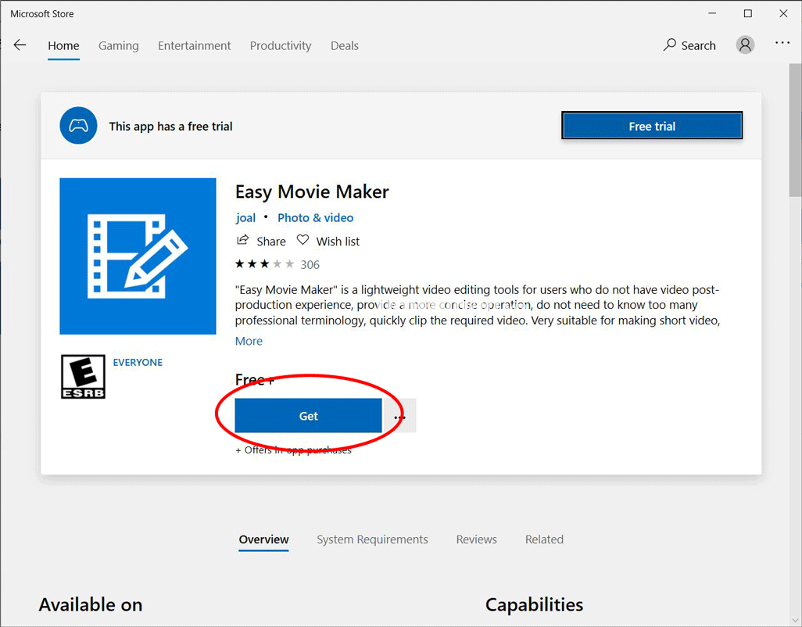Click the Easy Movie Maker app logo
This screenshot has width=802, height=627.
tap(138, 256)
